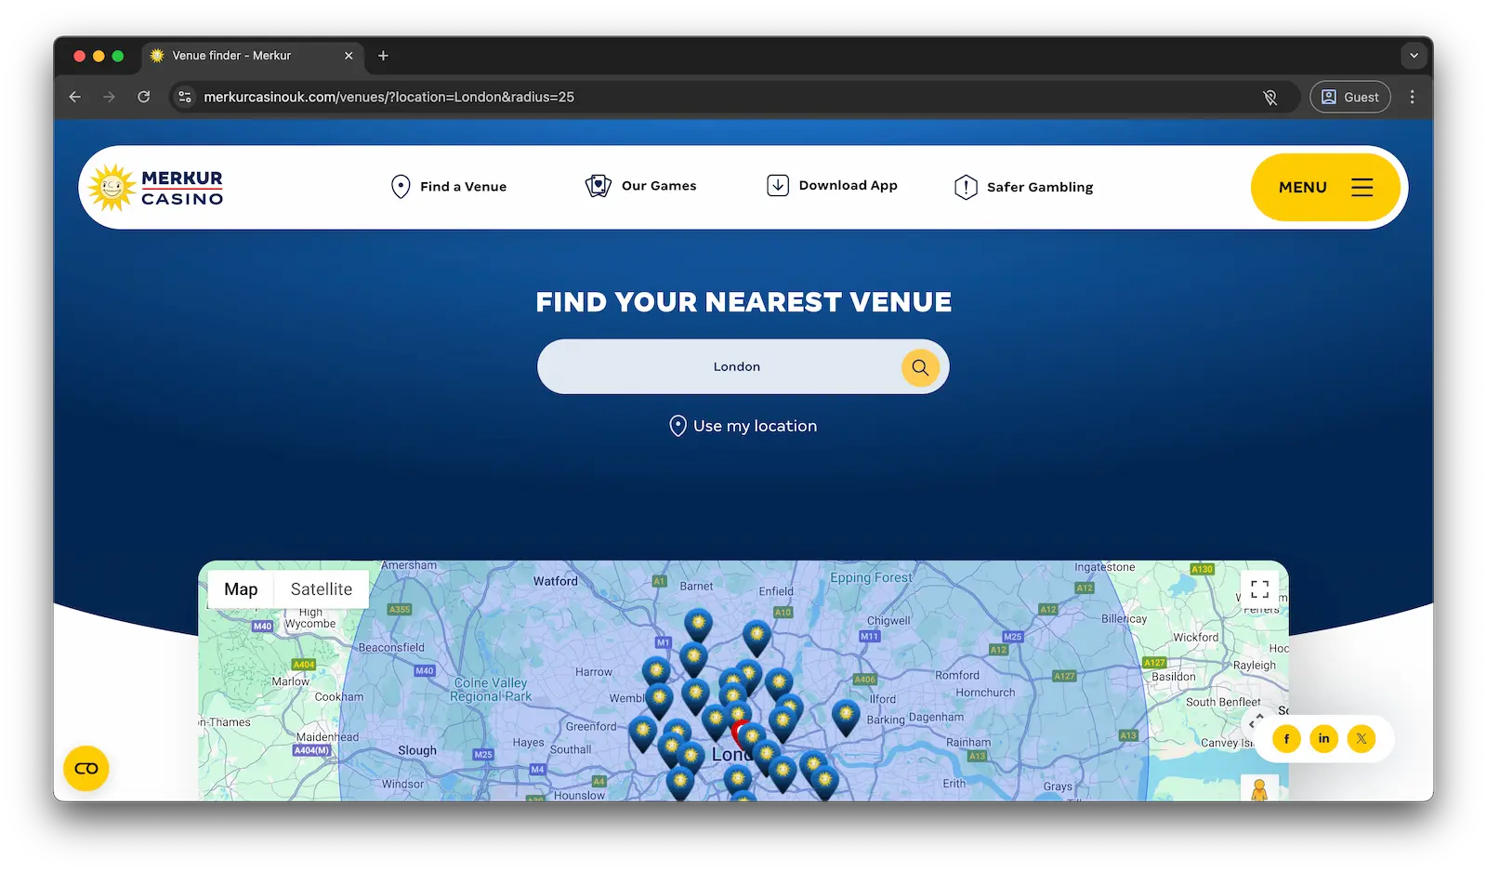The height and width of the screenshot is (872, 1487).
Task: Click the address bar URL
Action: [x=388, y=97]
